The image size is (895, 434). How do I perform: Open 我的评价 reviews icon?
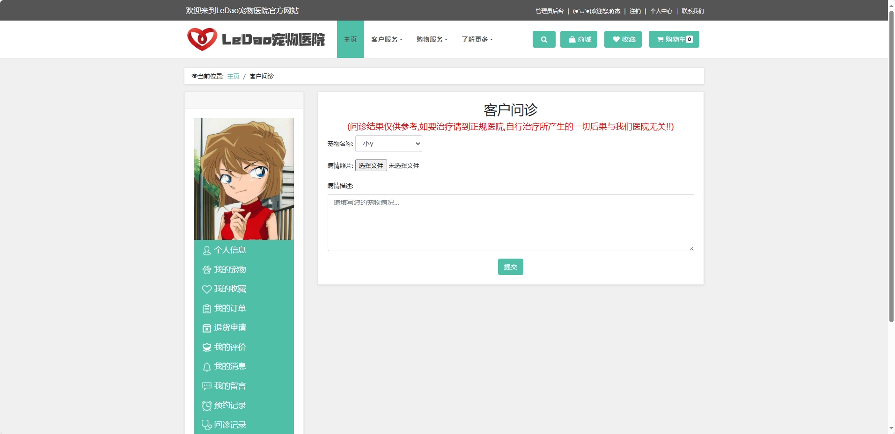(206, 347)
